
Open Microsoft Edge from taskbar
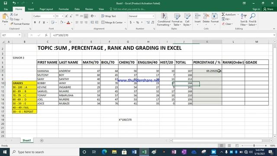pyautogui.click(x=104, y=152)
